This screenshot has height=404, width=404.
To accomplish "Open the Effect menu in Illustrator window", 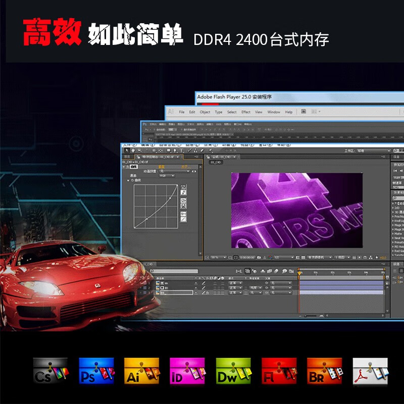I will [x=246, y=112].
